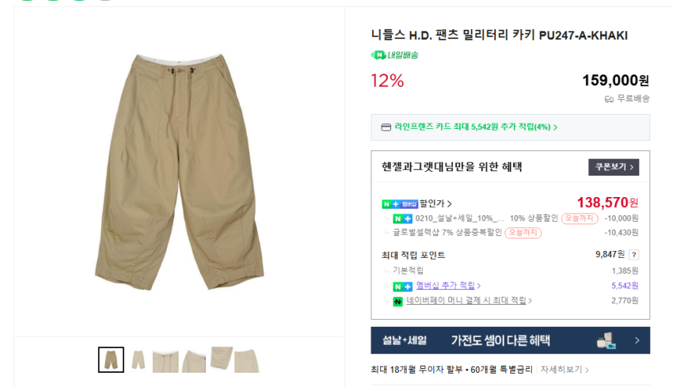Click the card icon in 라인프렌즈 카드 banner

point(386,127)
